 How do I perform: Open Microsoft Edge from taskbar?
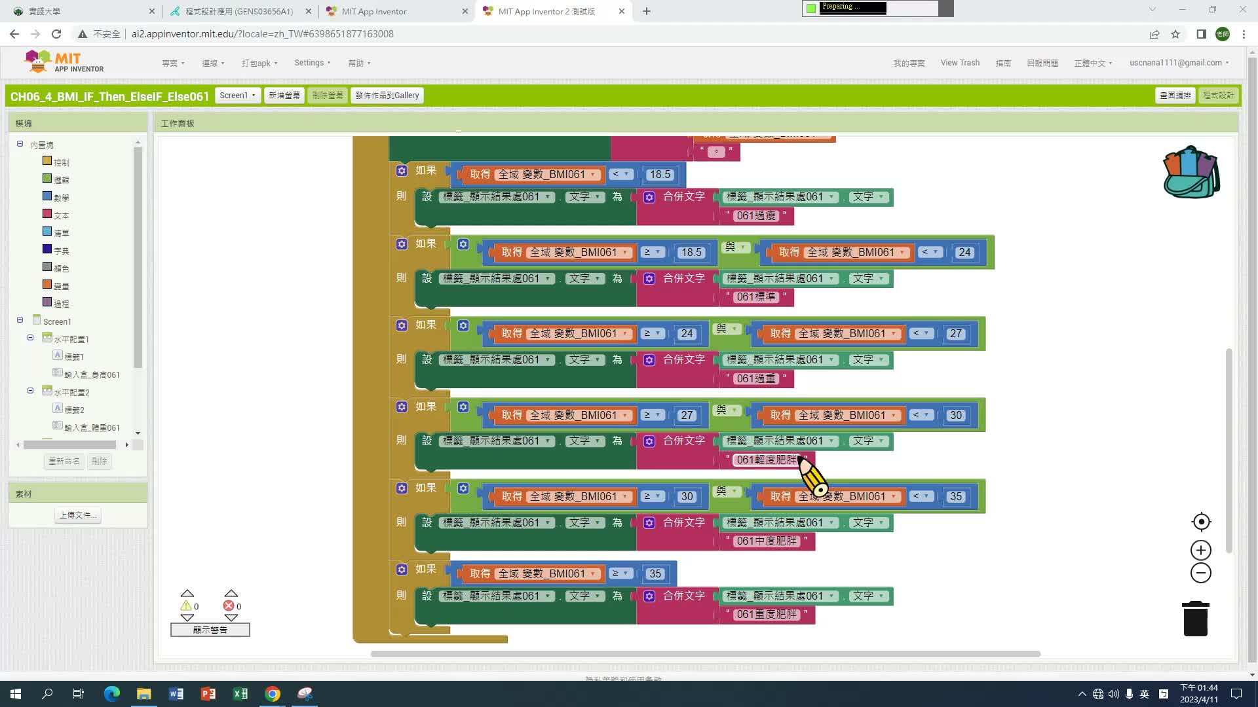(x=112, y=694)
